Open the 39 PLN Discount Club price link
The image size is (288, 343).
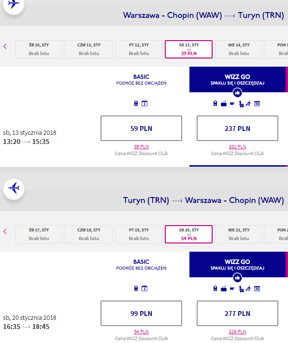tap(141, 146)
